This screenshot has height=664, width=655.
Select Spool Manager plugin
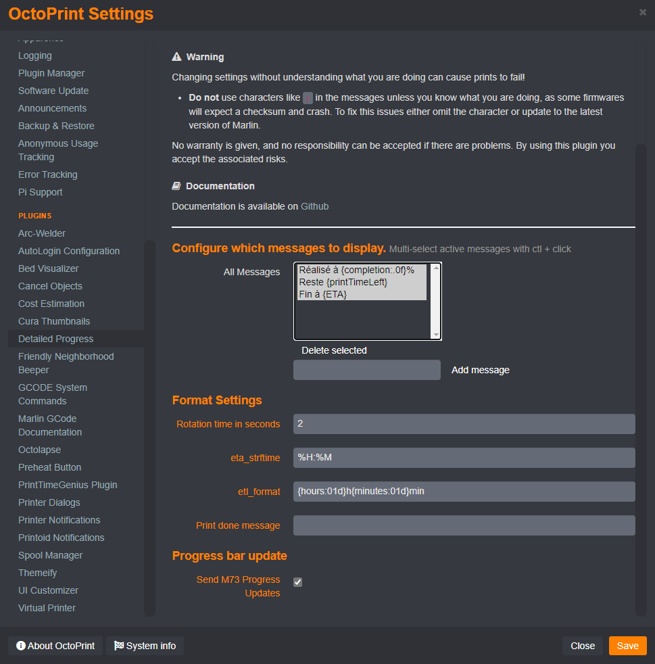pyautogui.click(x=51, y=555)
